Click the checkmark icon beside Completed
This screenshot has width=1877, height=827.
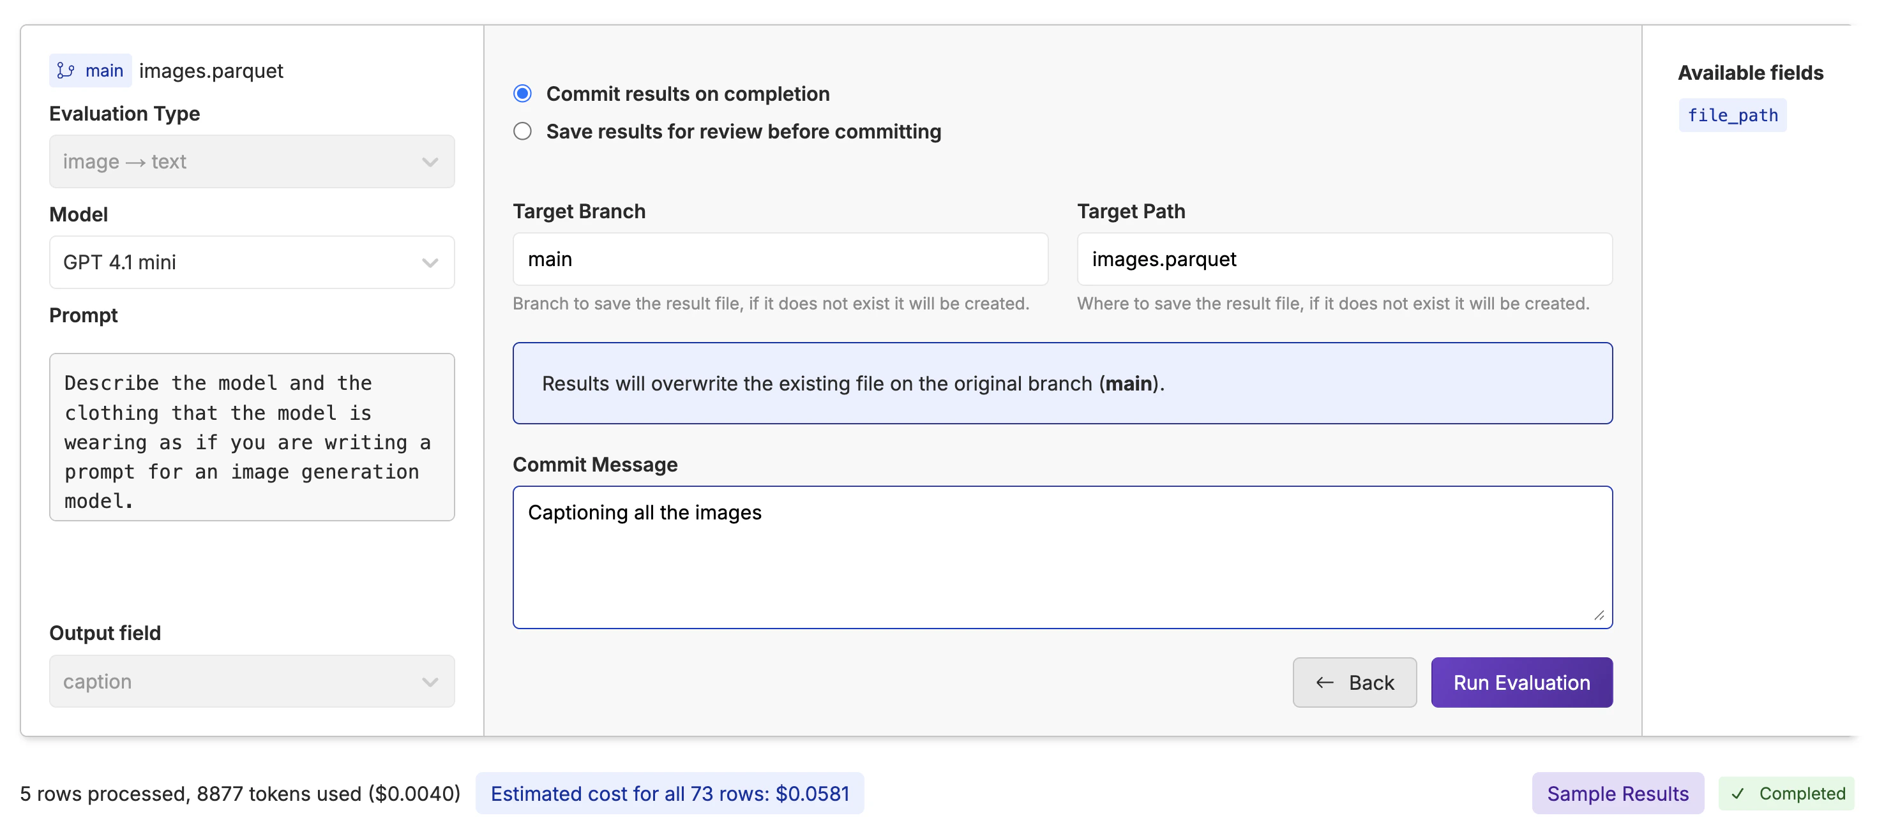(1738, 794)
